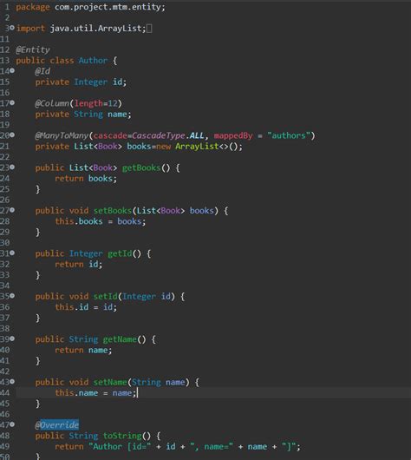Click 'return id;' statement
The image size is (411, 460).
tap(79, 265)
